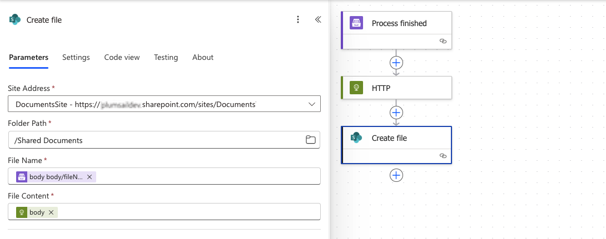
Task: Click the Process finished trigger icon
Action: [356, 23]
